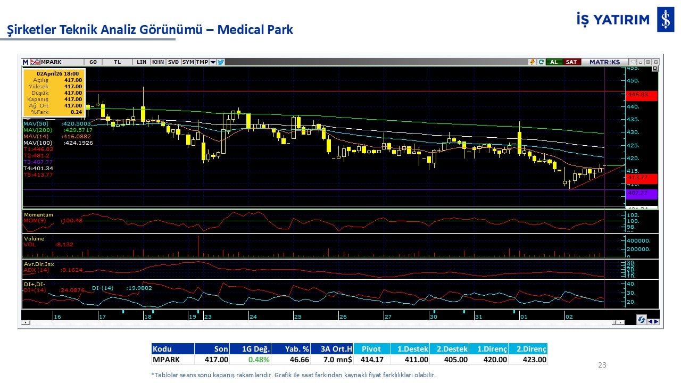681x383 pixels.
Task: Change the 60 period selector
Action: [93, 62]
